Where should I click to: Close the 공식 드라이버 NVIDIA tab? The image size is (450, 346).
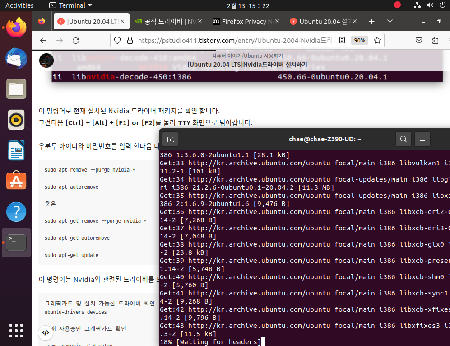coord(200,21)
